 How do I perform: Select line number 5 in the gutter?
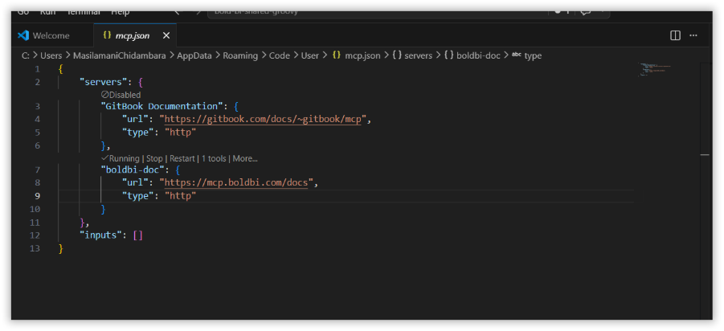(38, 133)
